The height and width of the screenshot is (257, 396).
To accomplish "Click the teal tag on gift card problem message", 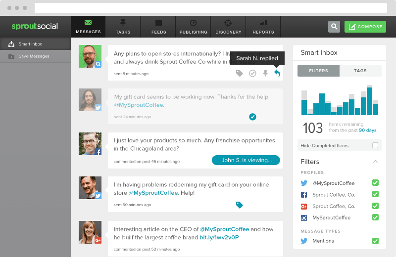I will 240,205.
